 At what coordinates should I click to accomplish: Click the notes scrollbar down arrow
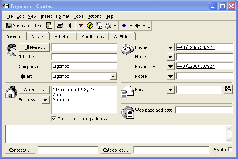(x=229, y=140)
